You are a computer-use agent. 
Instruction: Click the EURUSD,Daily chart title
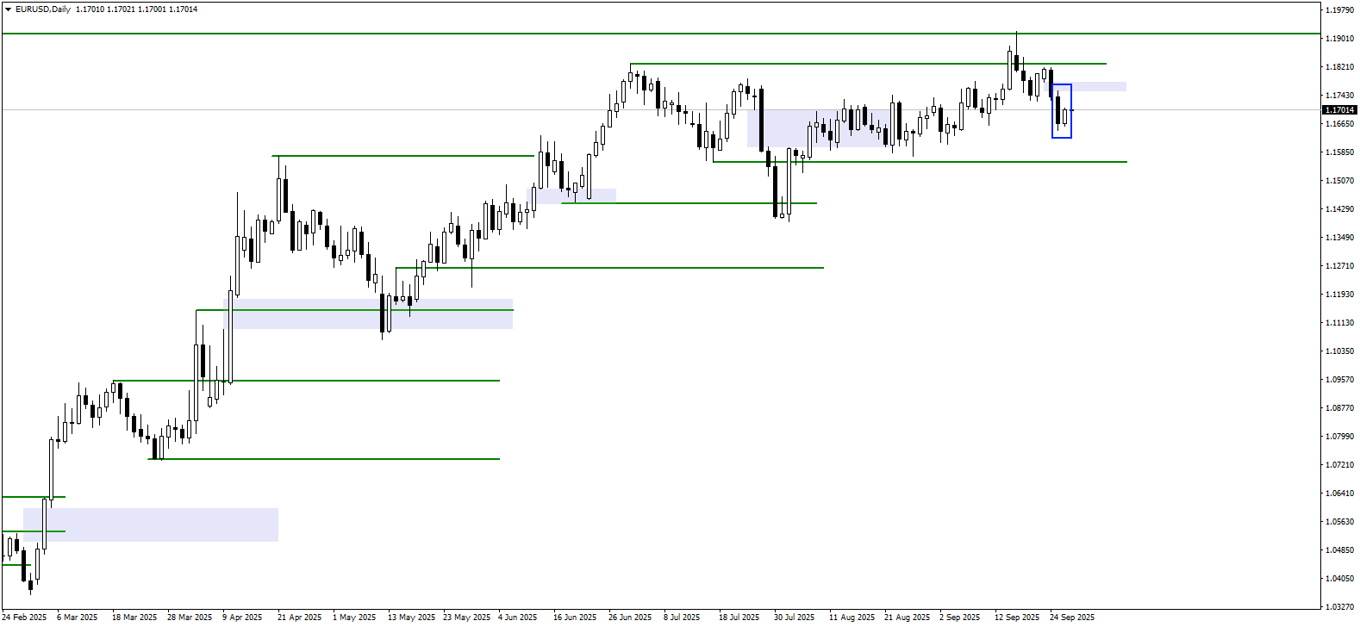tap(43, 9)
